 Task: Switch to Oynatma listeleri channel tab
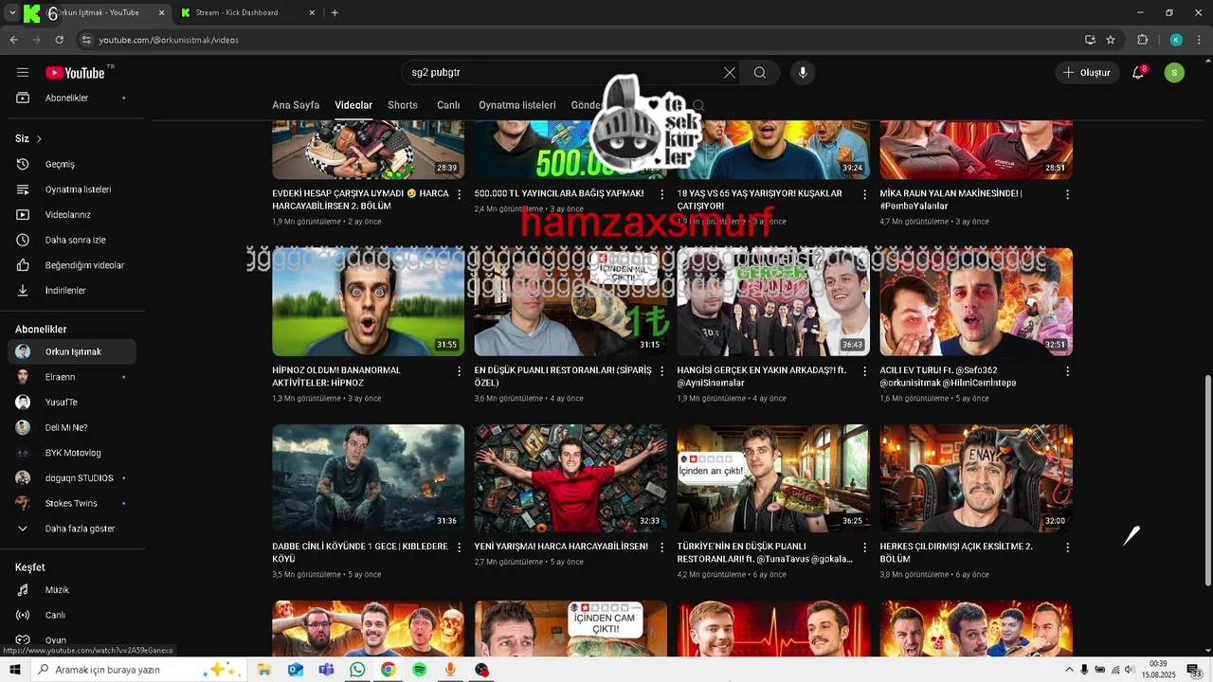coord(517,105)
